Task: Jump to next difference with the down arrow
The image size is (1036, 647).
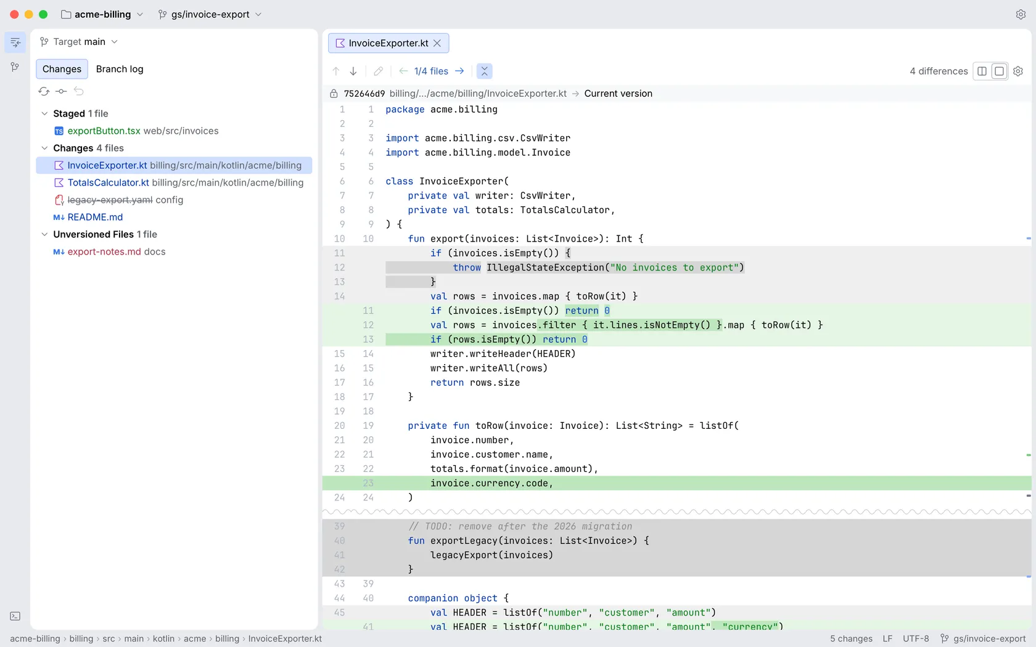Action: point(353,71)
